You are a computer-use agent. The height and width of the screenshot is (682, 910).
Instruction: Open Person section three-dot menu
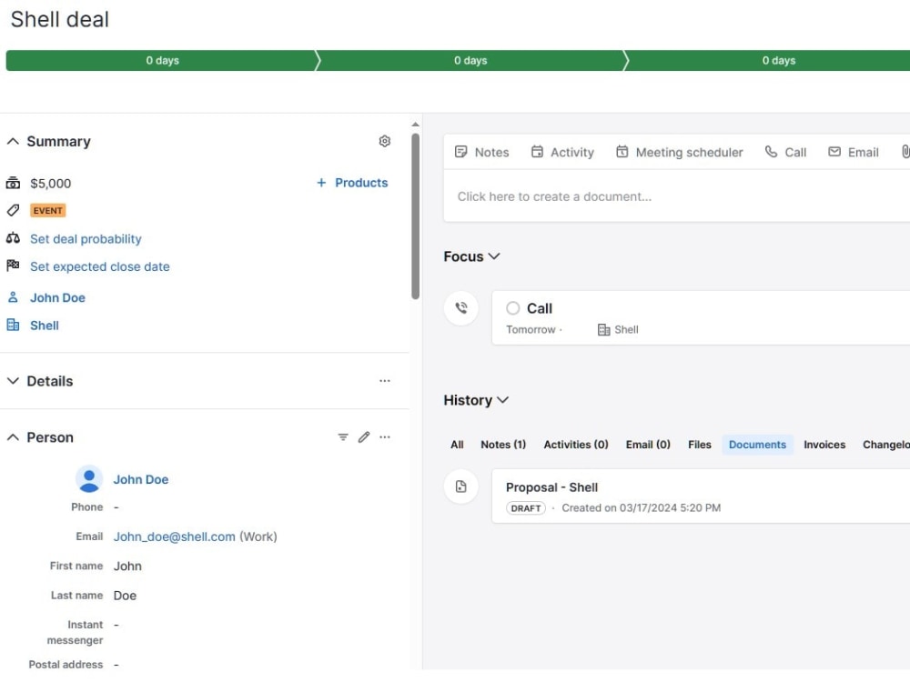coord(384,436)
